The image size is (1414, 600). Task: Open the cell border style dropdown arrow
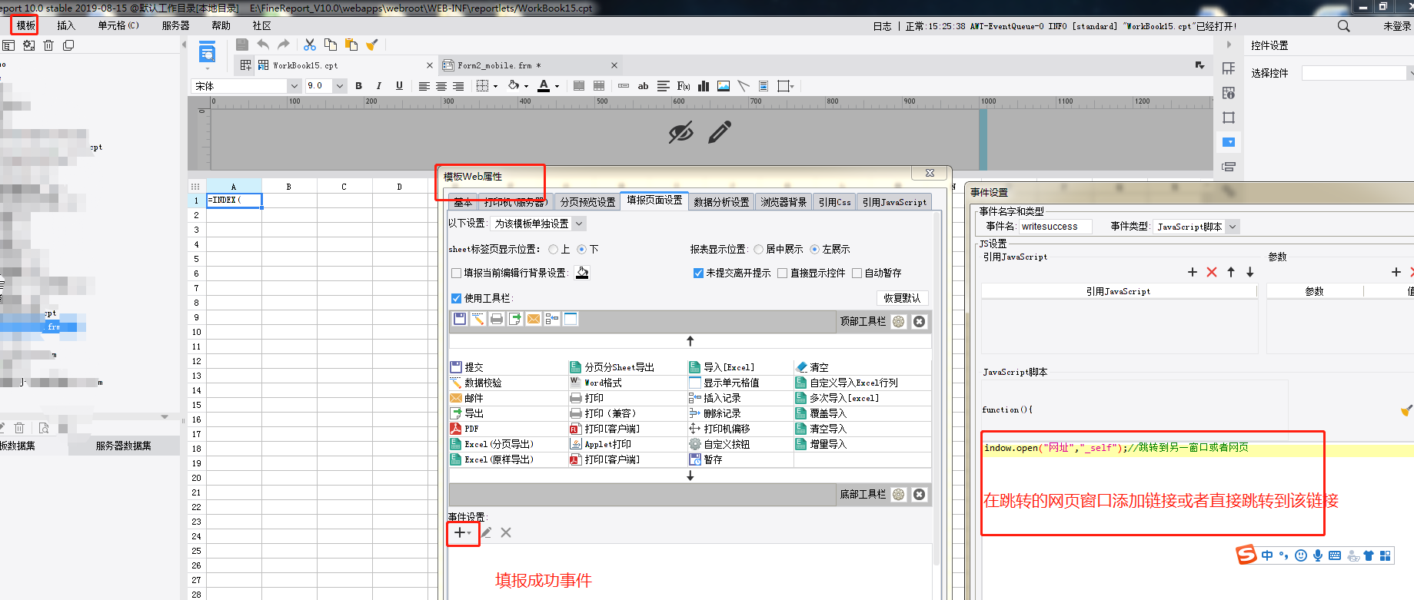point(495,87)
